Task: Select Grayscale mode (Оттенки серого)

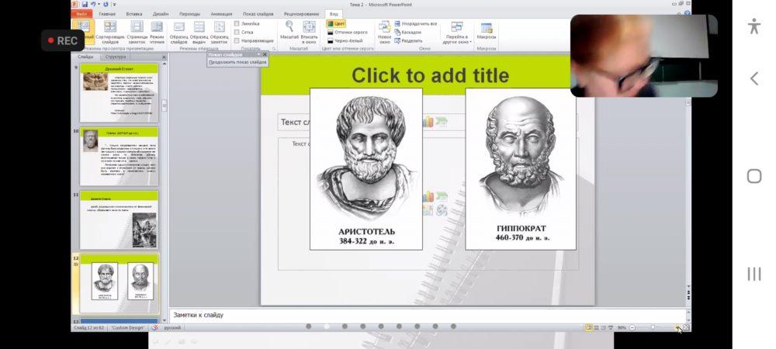Action: point(347,32)
